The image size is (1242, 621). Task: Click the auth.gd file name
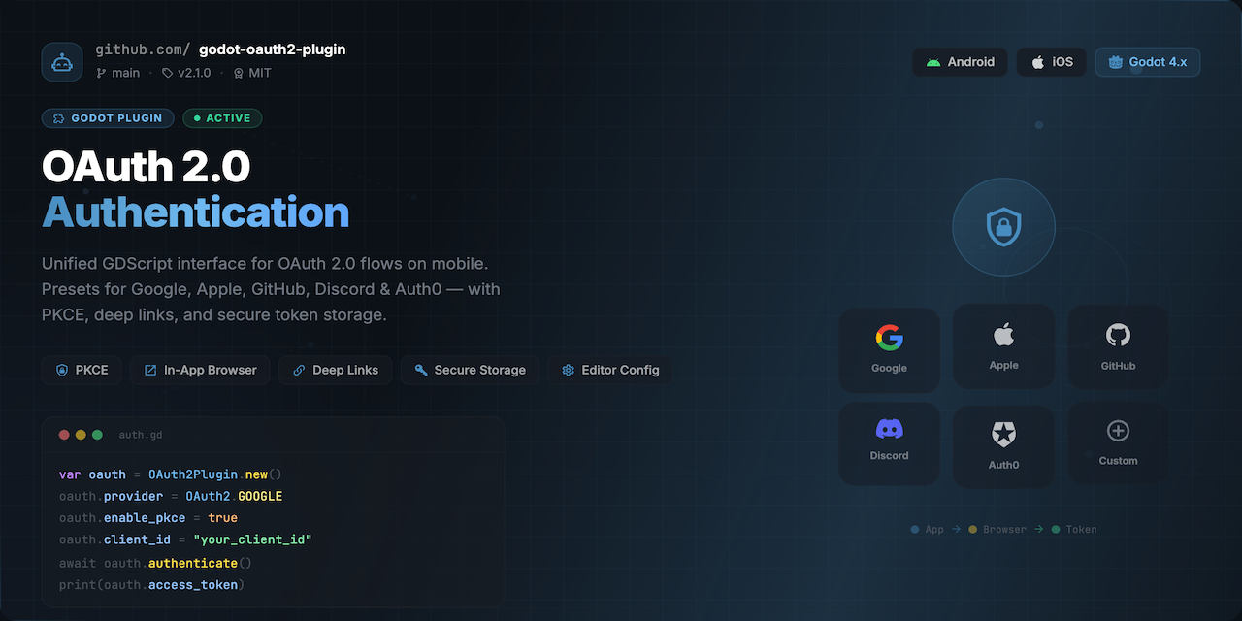pos(139,436)
